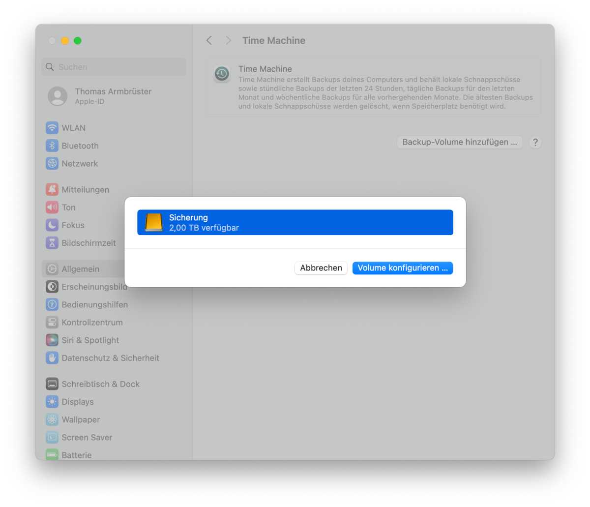590x507 pixels.
Task: Click the yellow minimize window button
Action: 65,40
